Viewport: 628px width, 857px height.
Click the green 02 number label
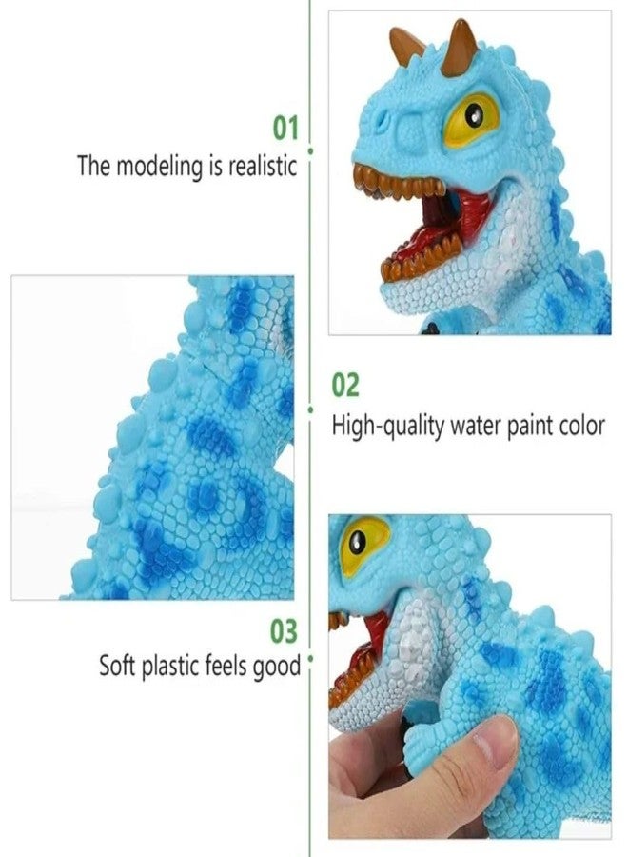coord(345,385)
